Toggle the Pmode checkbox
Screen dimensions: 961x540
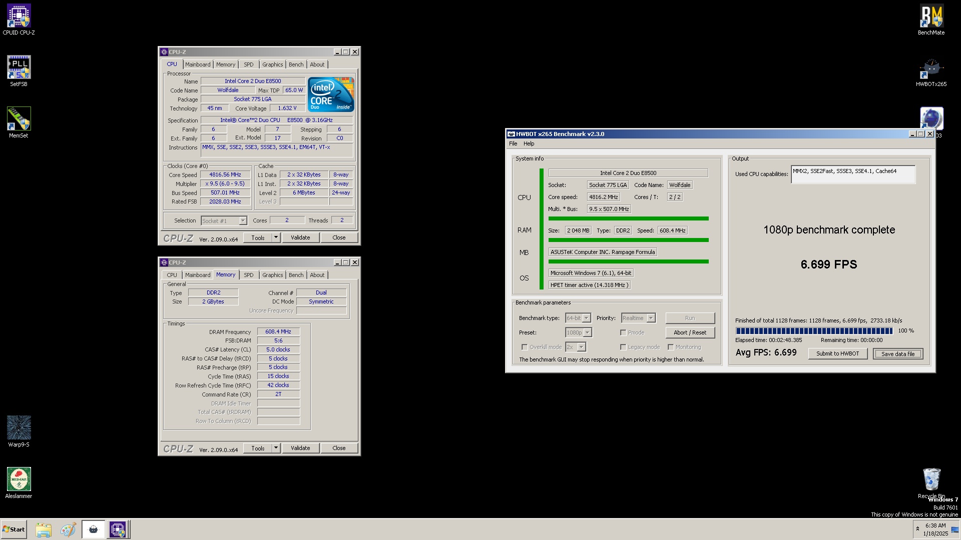[x=623, y=332]
